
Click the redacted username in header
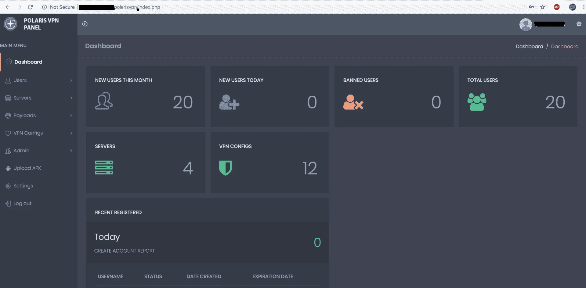pos(549,24)
